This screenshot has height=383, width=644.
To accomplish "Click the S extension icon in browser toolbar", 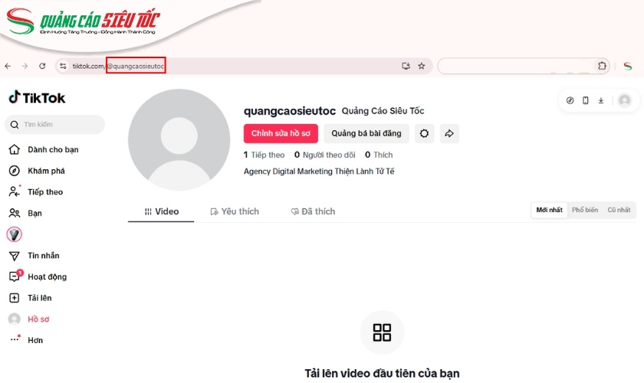I will coord(627,66).
